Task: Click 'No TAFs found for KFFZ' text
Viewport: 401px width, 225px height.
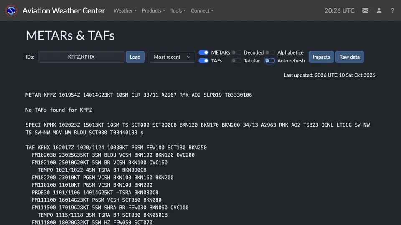Action: click(x=59, y=110)
